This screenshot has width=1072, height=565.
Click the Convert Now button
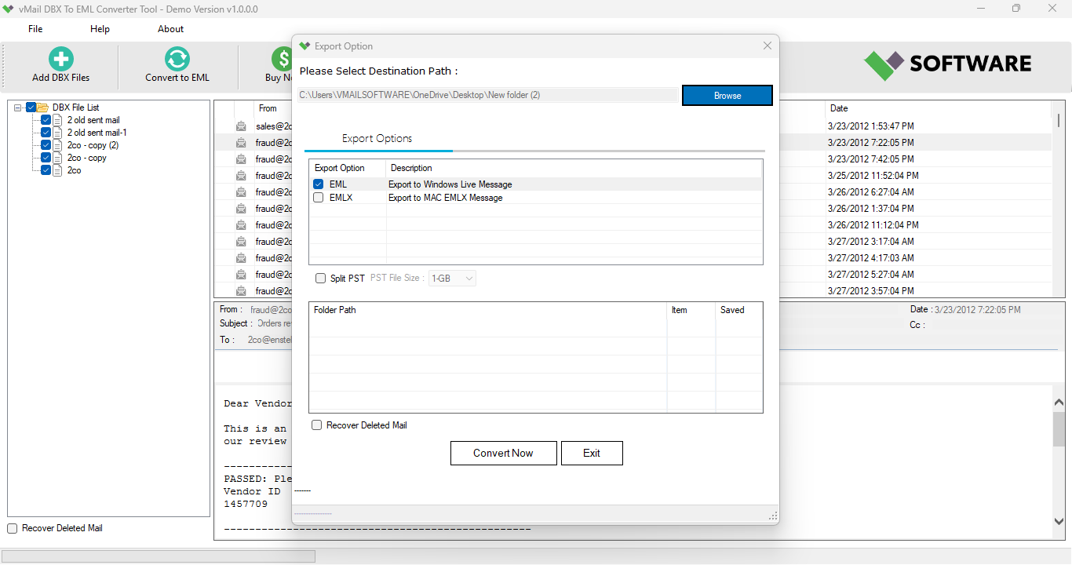tap(503, 453)
